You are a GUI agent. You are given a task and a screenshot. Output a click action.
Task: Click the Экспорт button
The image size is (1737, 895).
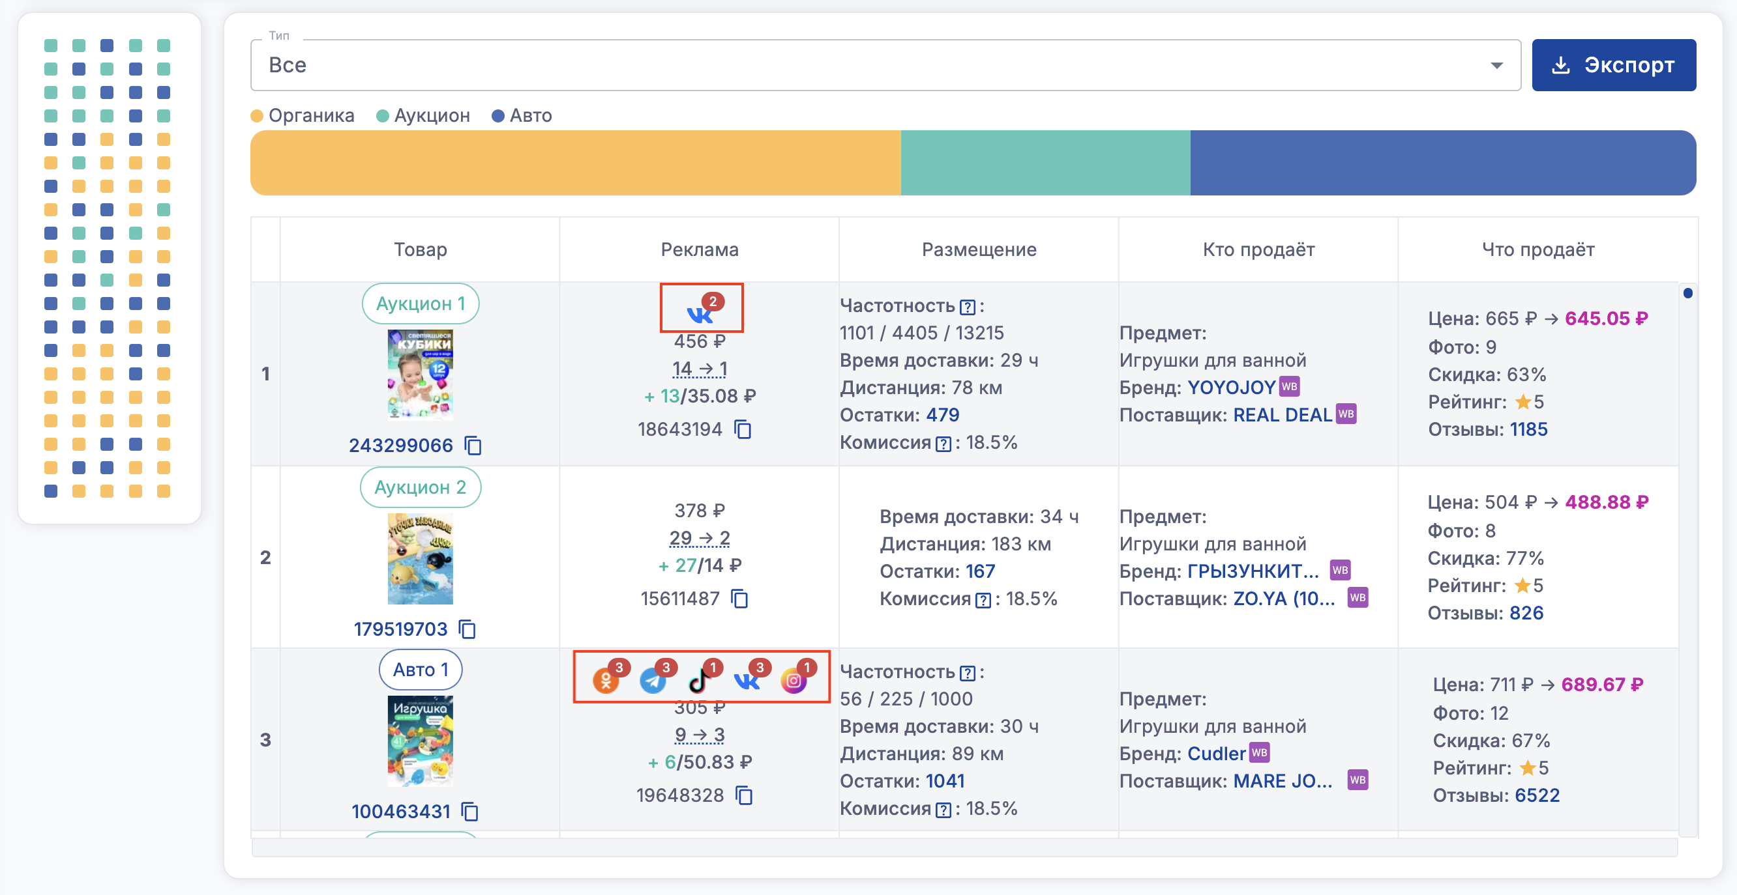(1613, 65)
